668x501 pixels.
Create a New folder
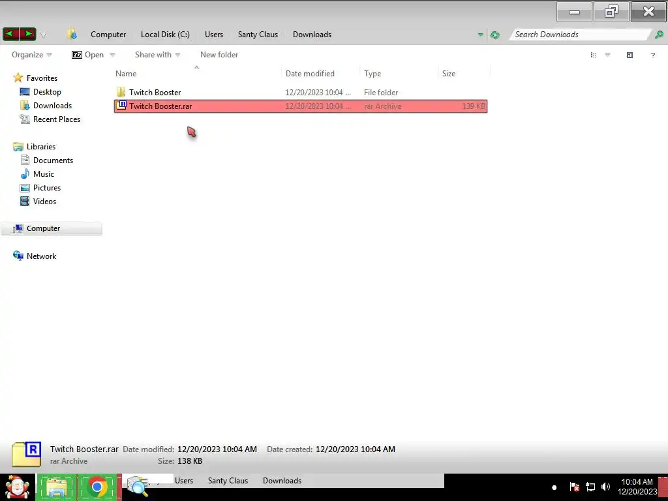219,55
